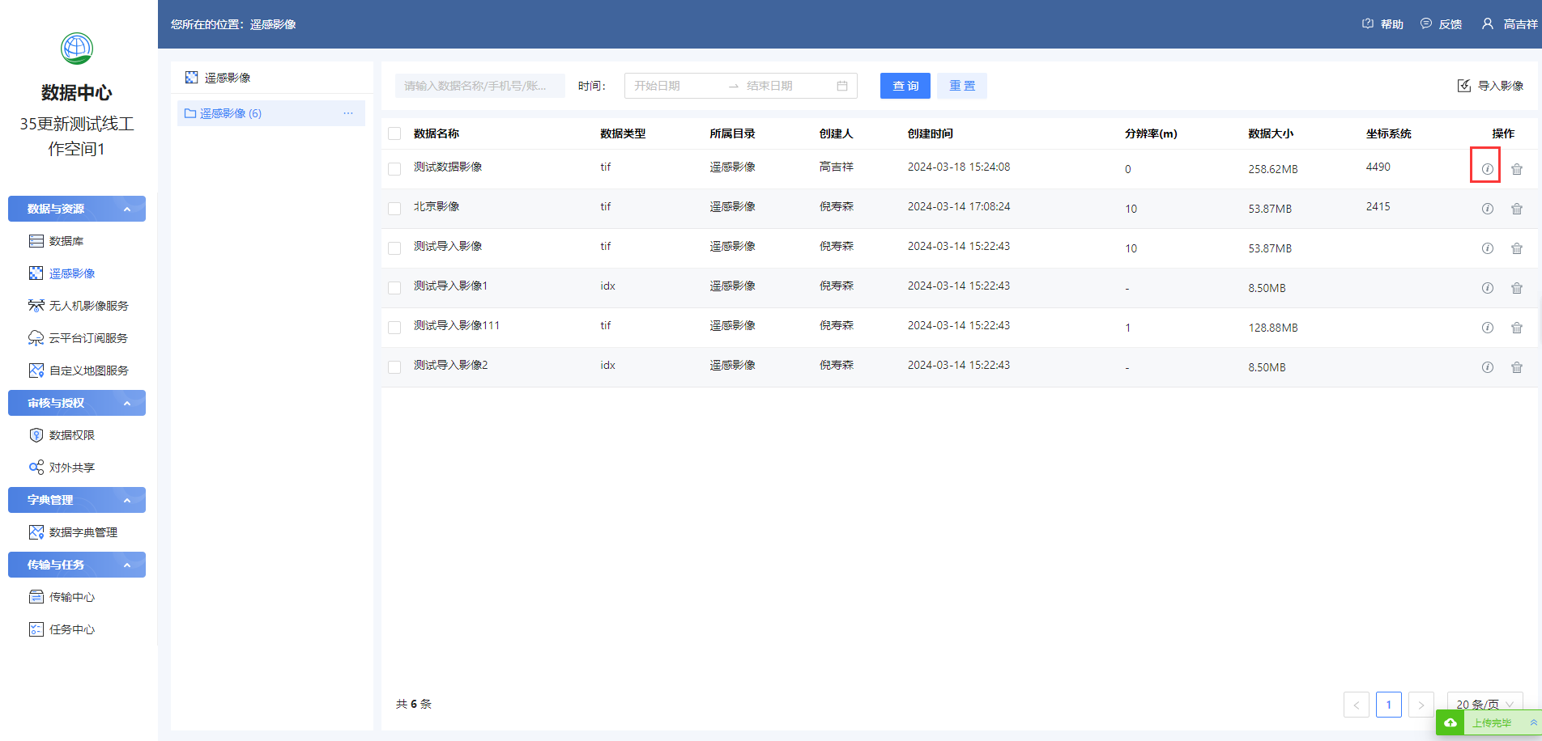Open info for 测试导入影像2 row
Image resolution: width=1542 pixels, height=741 pixels.
pyautogui.click(x=1487, y=367)
